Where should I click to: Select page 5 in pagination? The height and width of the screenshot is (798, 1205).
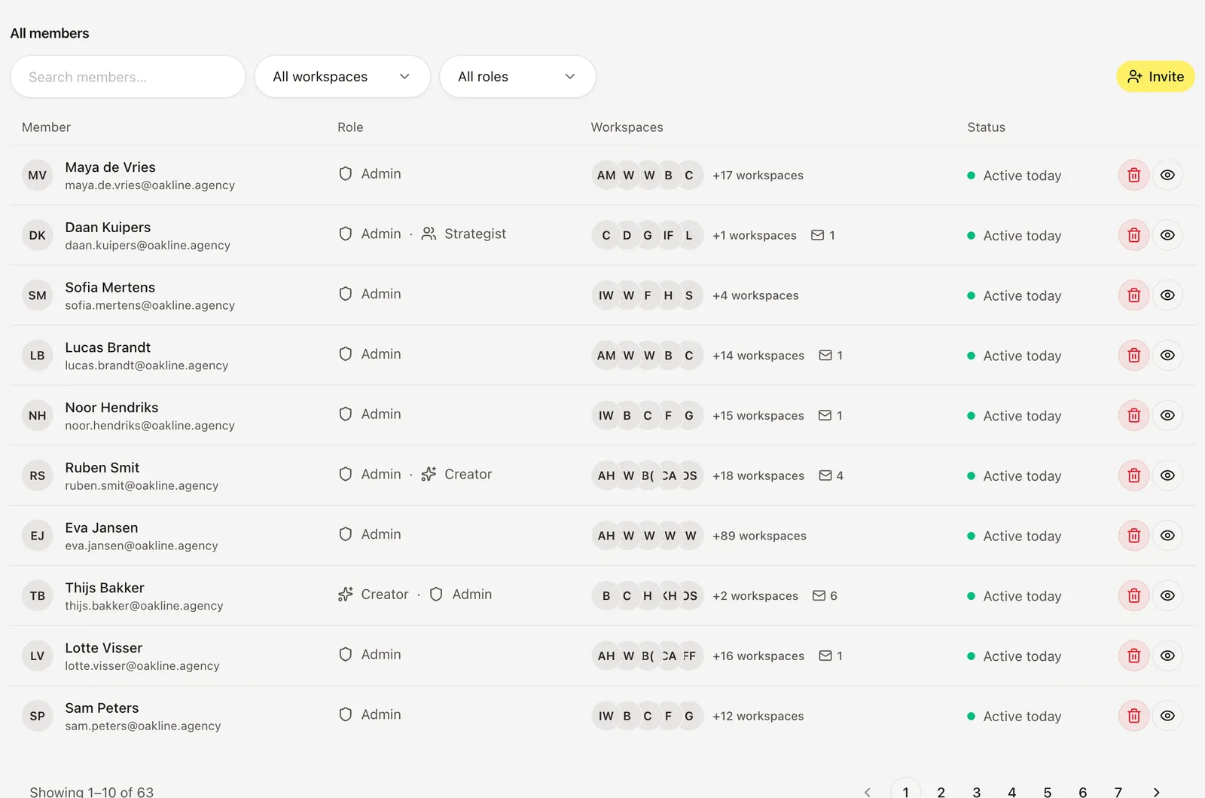click(1047, 792)
